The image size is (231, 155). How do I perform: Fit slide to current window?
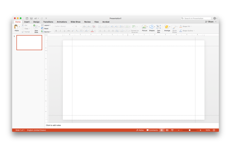214,130
